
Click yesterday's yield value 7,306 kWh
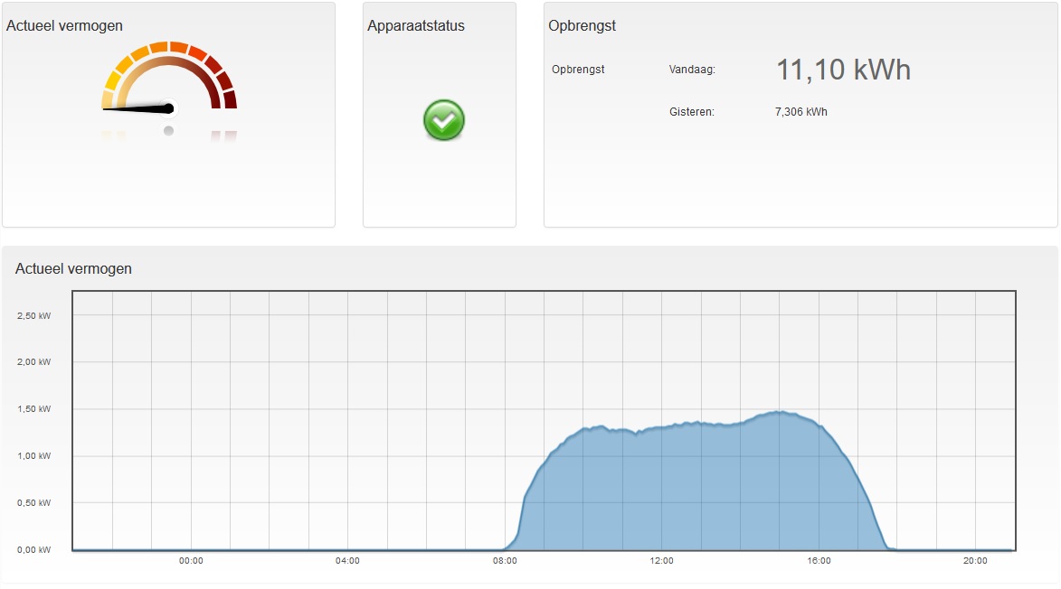click(801, 112)
